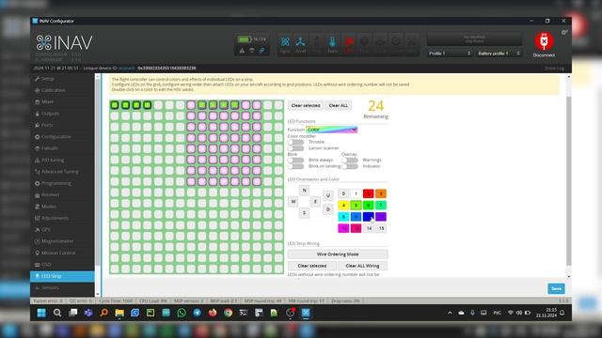Screen dimensions: 602x338
Task: Enable the Blink always switch
Action: (295, 160)
